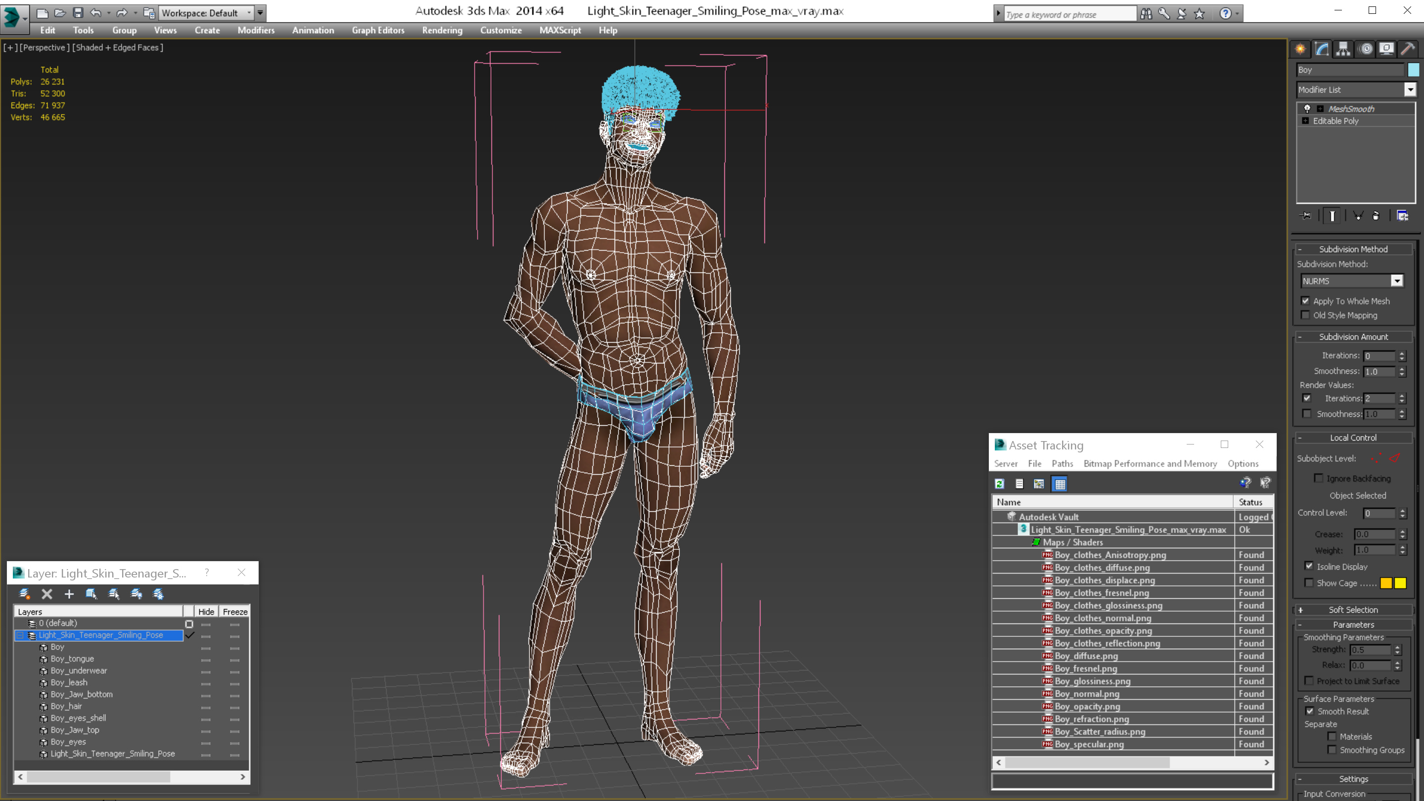Toggle Apply To Whole Mesh checkbox
This screenshot has height=801, width=1424.
click(x=1305, y=301)
